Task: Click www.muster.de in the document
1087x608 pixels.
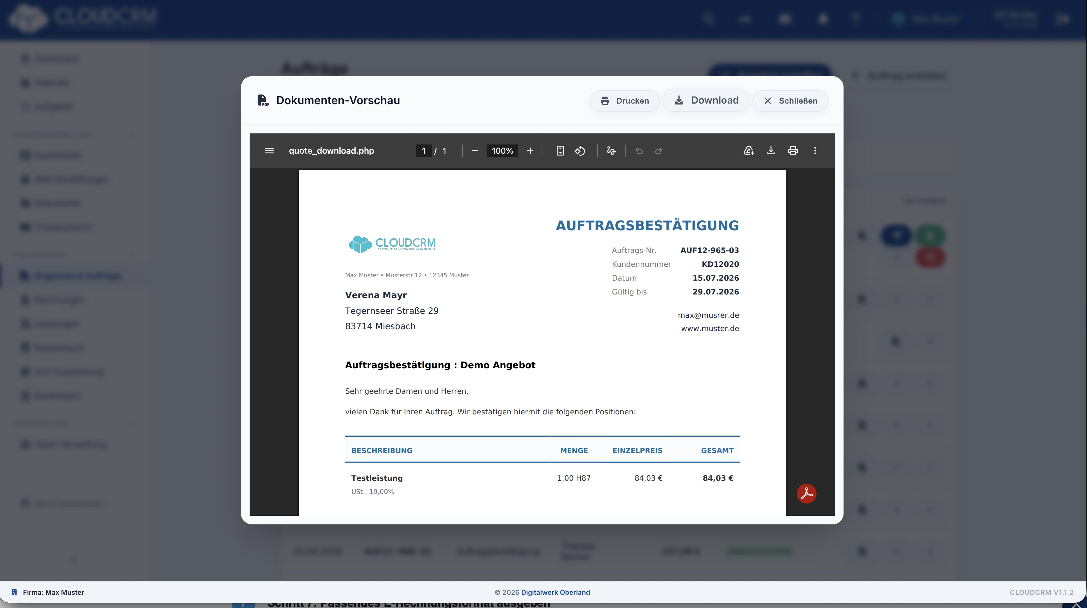Action: pyautogui.click(x=710, y=328)
